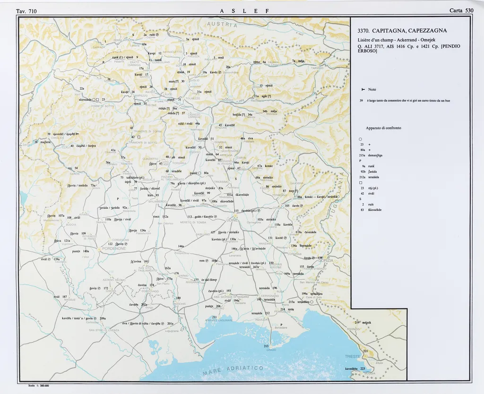Click the yellow Udine city dot
484x394 pixels.
point(236,214)
